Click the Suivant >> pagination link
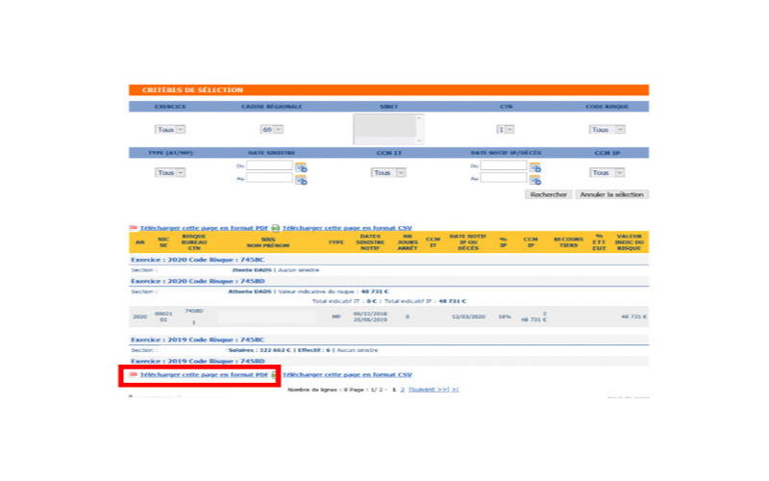Viewport: 769px width, 481px height. pos(429,390)
